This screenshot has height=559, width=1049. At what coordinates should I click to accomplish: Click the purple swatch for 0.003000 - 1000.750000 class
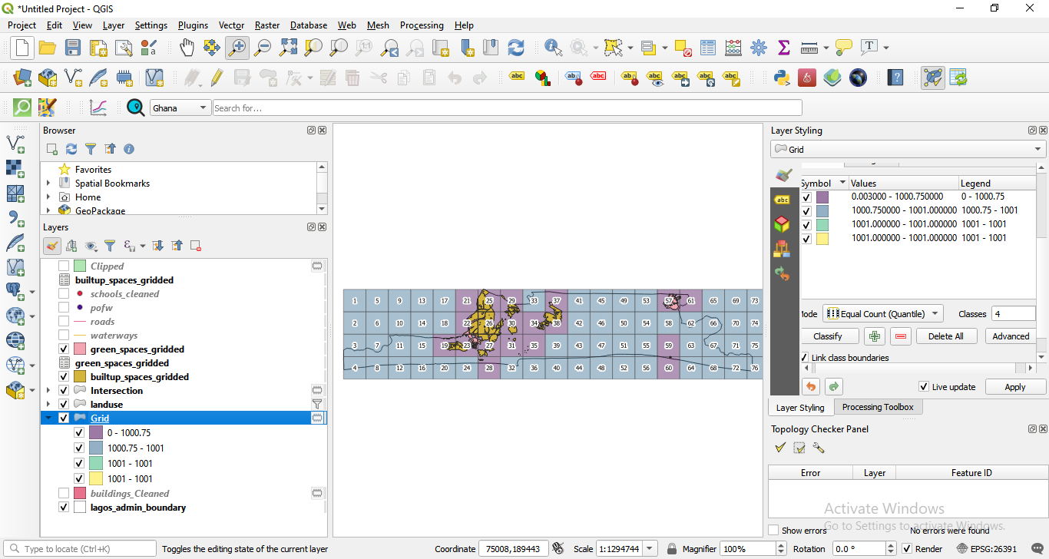coord(822,197)
